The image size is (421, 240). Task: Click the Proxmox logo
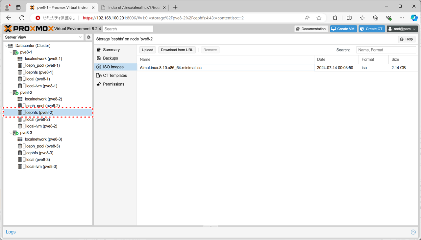[x=29, y=29]
